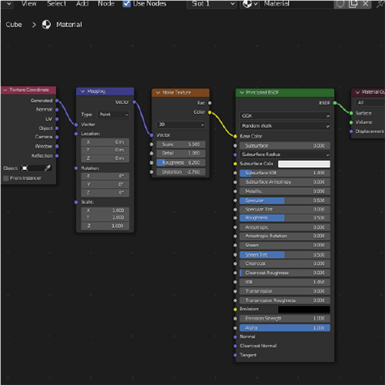Click the Emission black color swatch

click(304, 310)
